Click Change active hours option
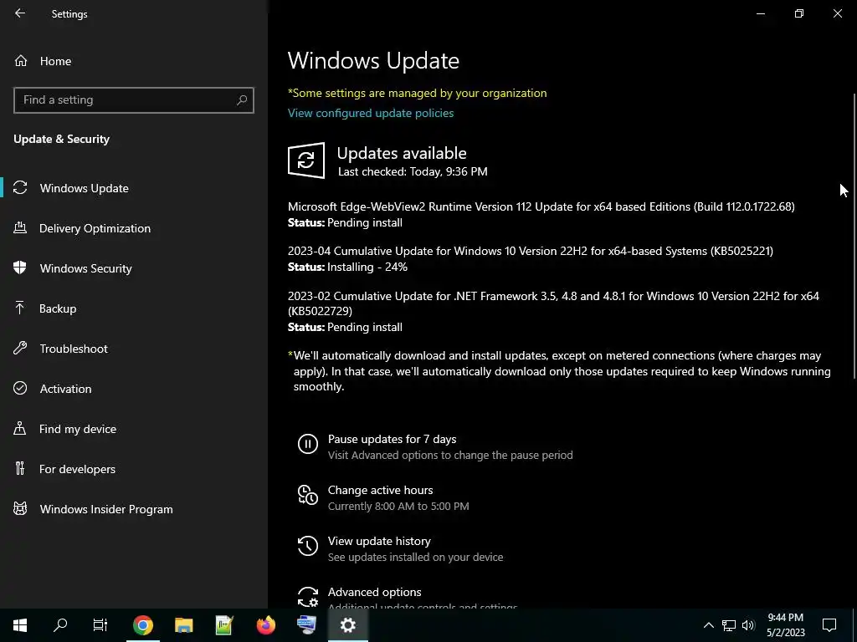Viewport: 857px width, 642px height. 381,490
